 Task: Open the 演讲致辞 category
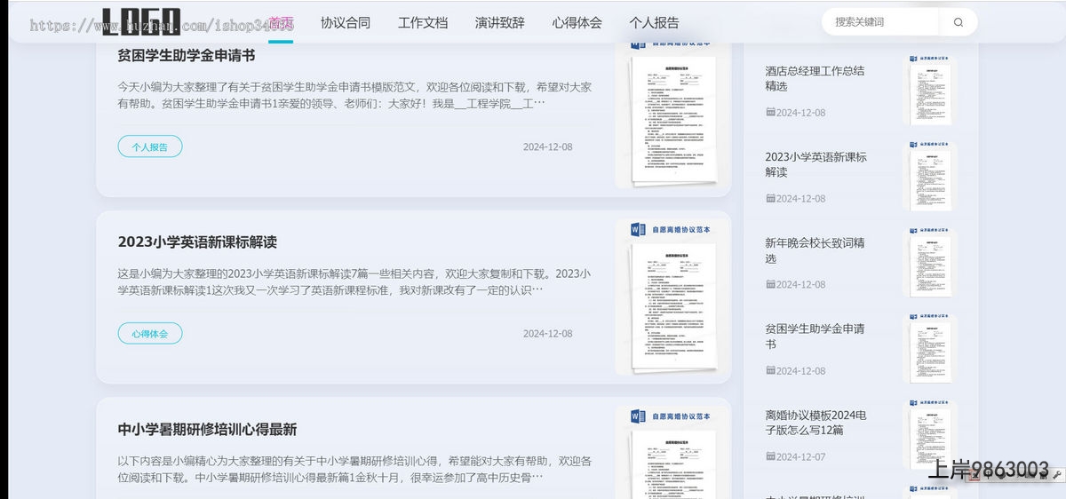click(499, 23)
